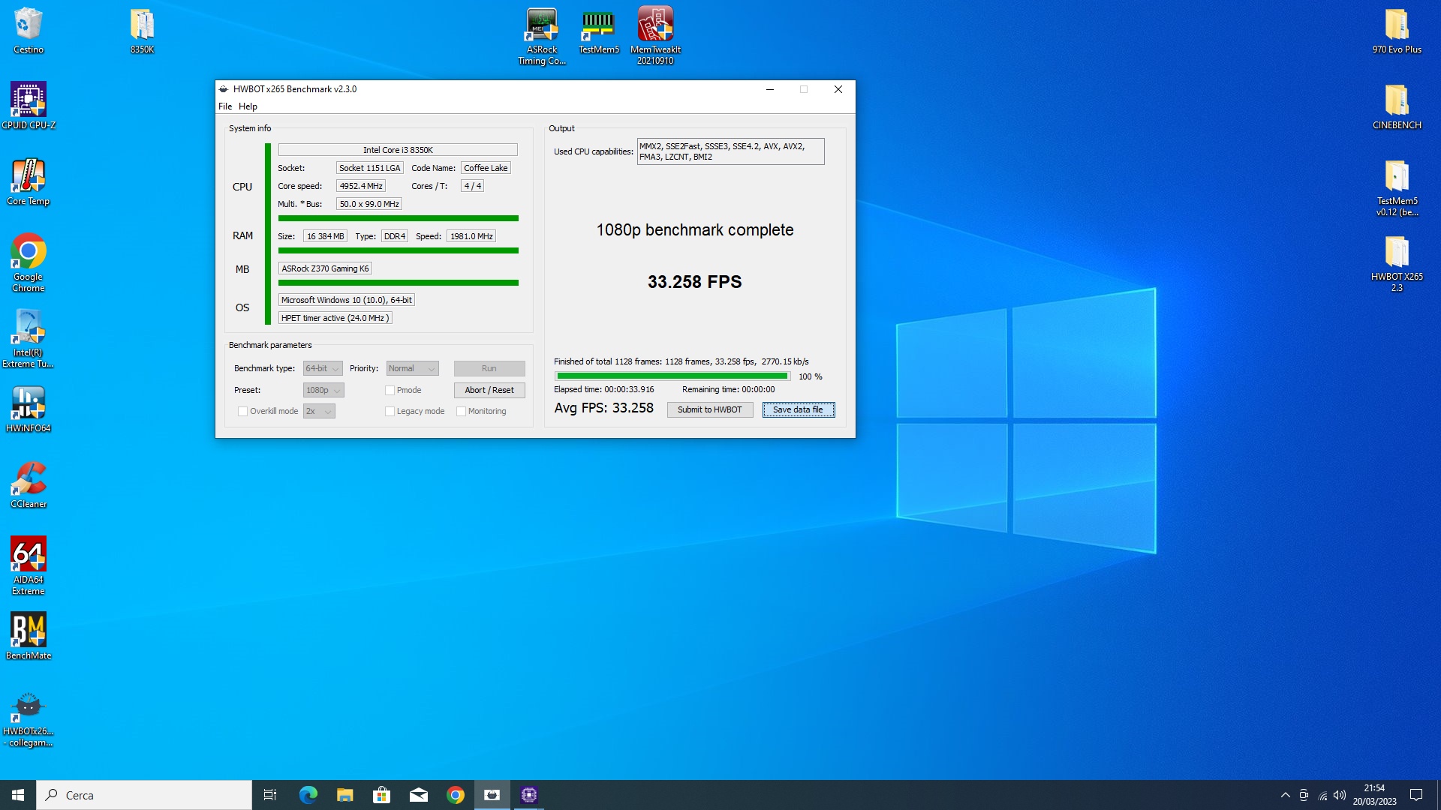
Task: Open Windows Start menu
Action: (x=18, y=795)
